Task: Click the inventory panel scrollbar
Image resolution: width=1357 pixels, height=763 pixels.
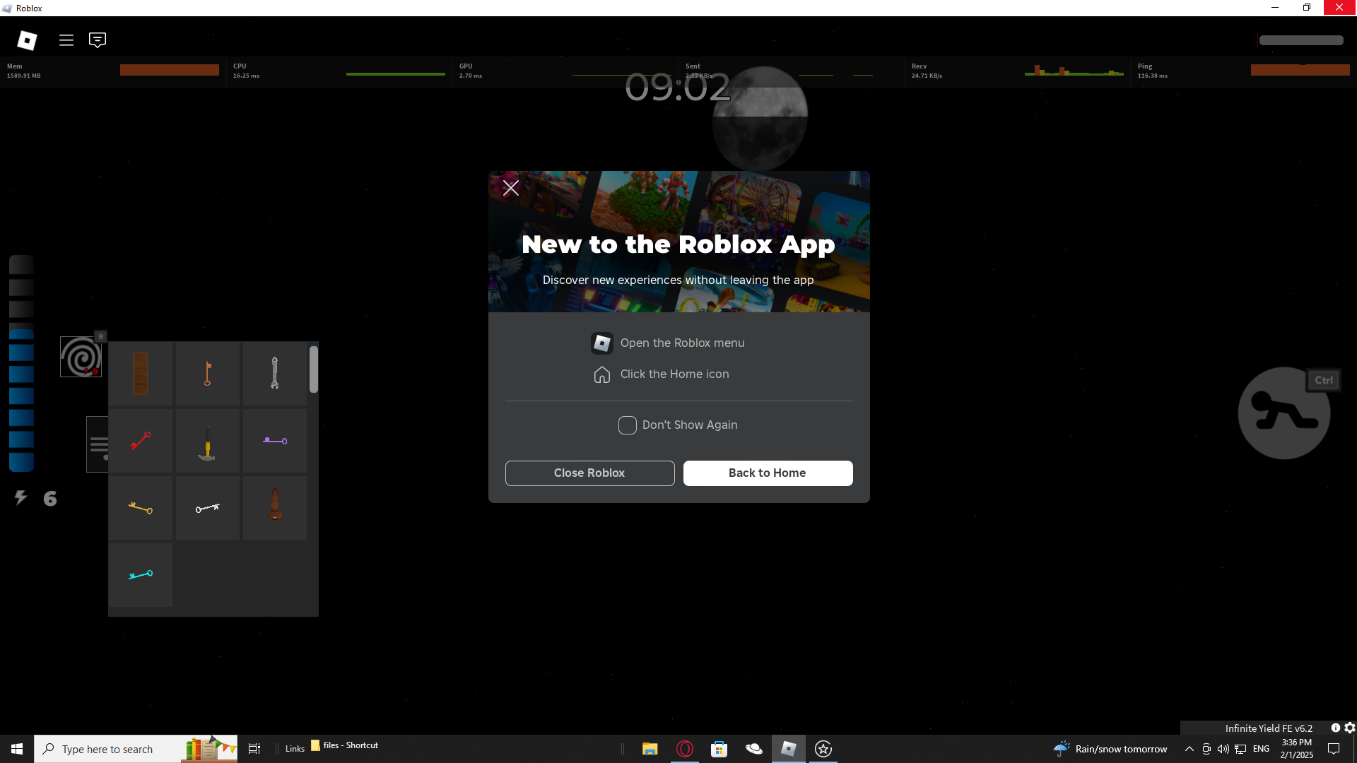Action: pos(313,369)
